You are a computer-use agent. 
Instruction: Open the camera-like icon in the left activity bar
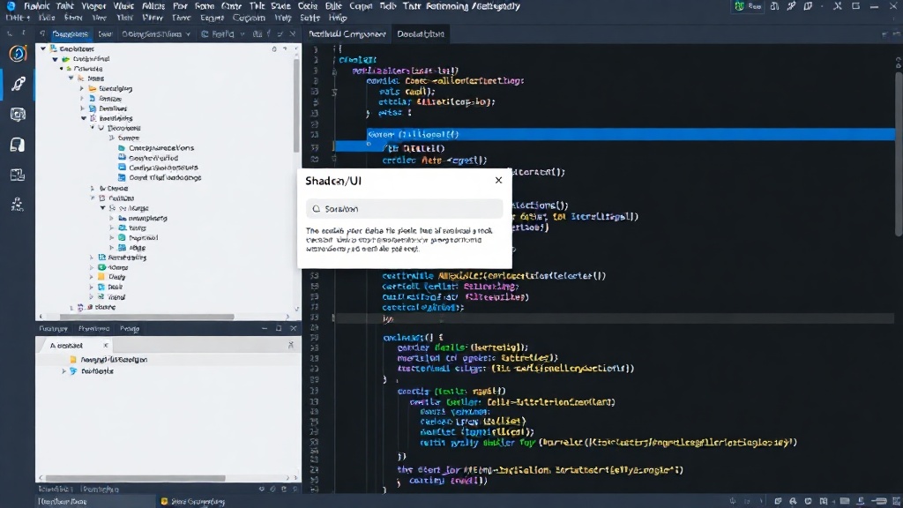tap(18, 115)
